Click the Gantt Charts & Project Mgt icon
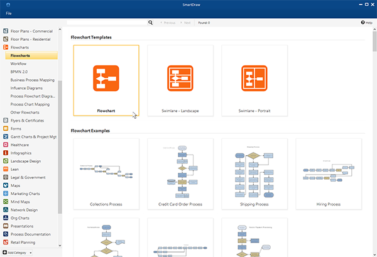The height and width of the screenshot is (257, 377). [x=6, y=137]
